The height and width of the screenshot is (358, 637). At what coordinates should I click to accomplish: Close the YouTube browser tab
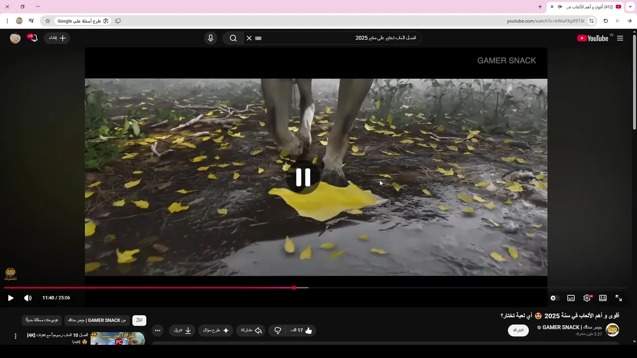tap(552, 6)
